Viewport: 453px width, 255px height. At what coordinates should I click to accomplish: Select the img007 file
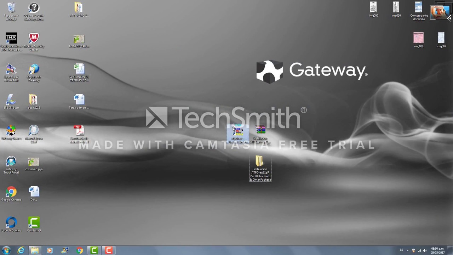click(x=441, y=40)
